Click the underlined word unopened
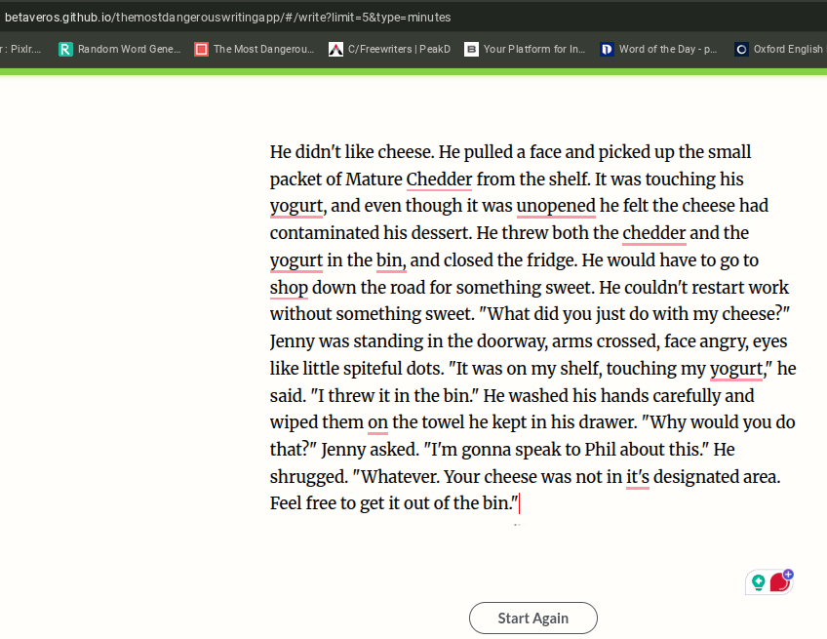827x639 pixels. (556, 206)
